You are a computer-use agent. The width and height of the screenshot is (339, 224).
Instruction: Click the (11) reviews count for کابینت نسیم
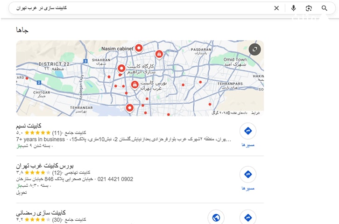pyautogui.click(x=57, y=133)
